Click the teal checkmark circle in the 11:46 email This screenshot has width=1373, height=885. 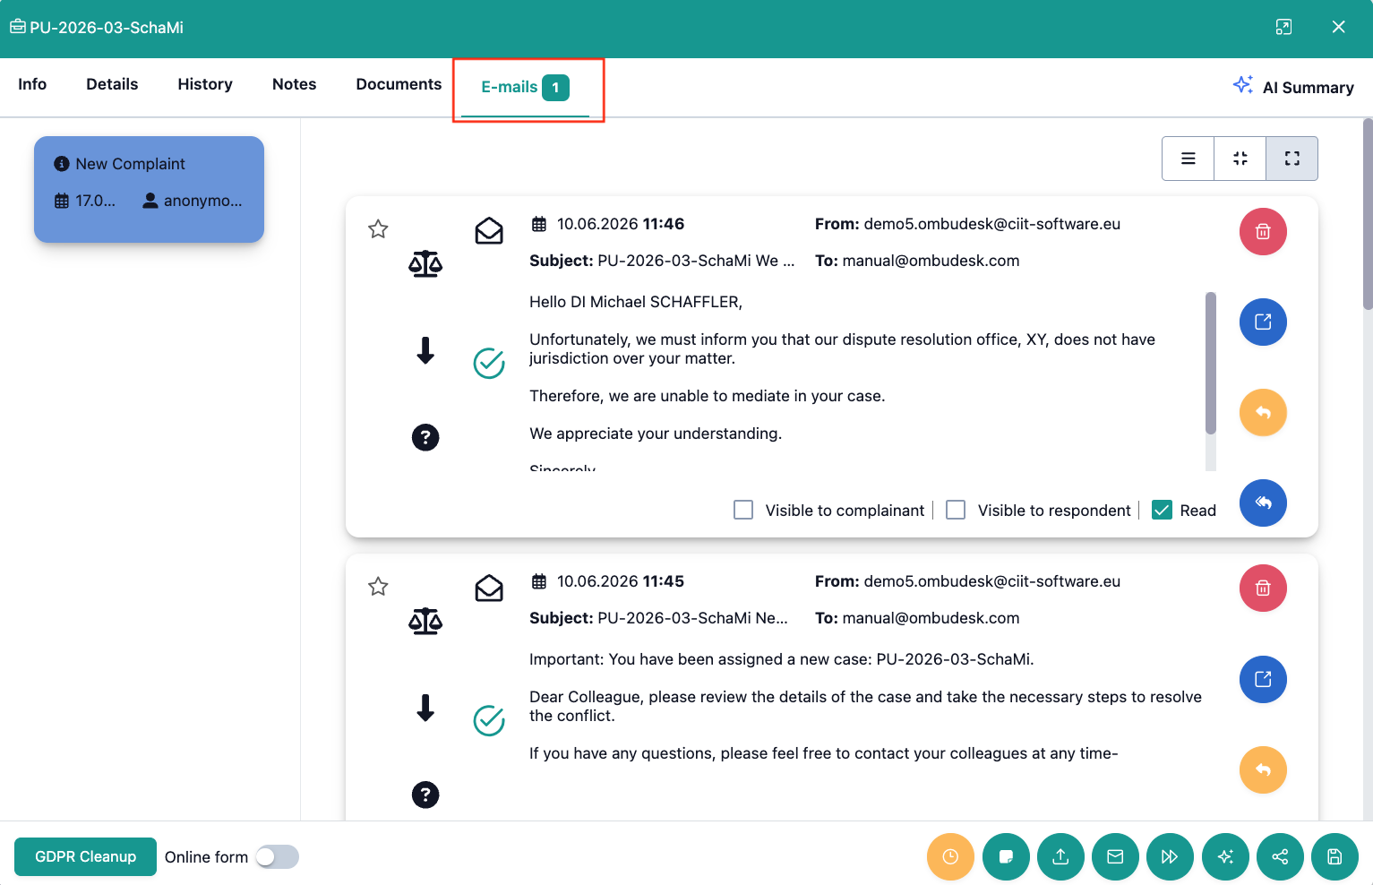[489, 363]
